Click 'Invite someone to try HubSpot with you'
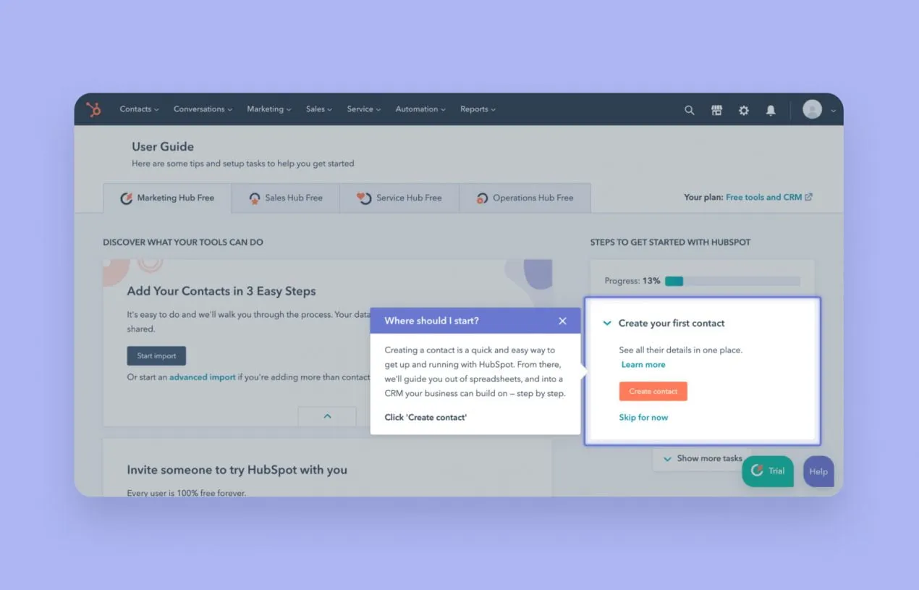The image size is (919, 590). tap(237, 470)
